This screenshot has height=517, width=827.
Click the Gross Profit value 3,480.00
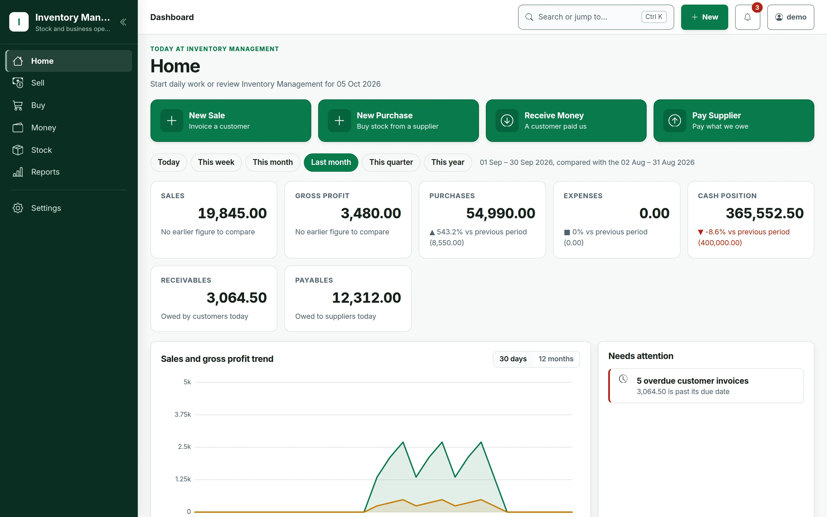pyautogui.click(x=371, y=213)
